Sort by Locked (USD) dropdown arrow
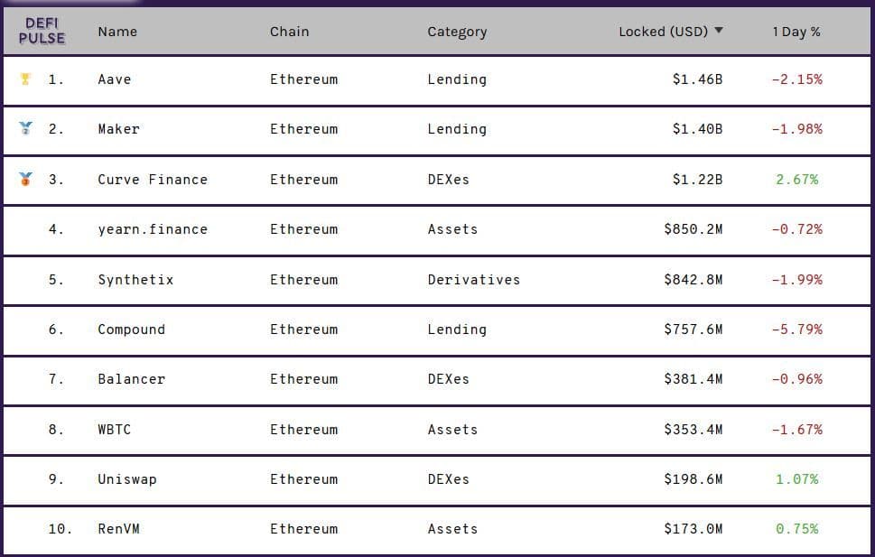Screen dimensions: 875x557 pos(719,31)
